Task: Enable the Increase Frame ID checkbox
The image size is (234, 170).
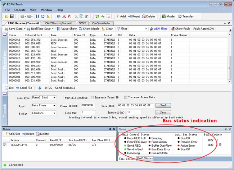Action: coord(93,97)
